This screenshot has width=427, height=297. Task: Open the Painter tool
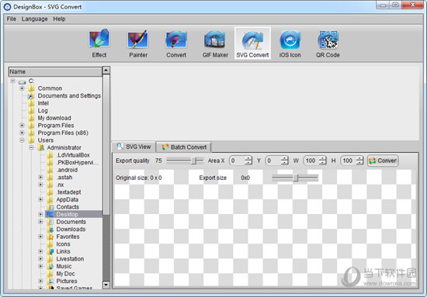tap(138, 43)
